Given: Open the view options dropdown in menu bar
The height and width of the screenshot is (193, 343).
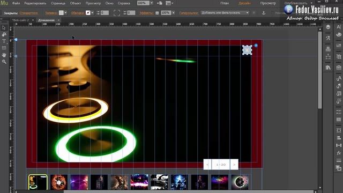Looking at the screenshot, I should point(169,3).
